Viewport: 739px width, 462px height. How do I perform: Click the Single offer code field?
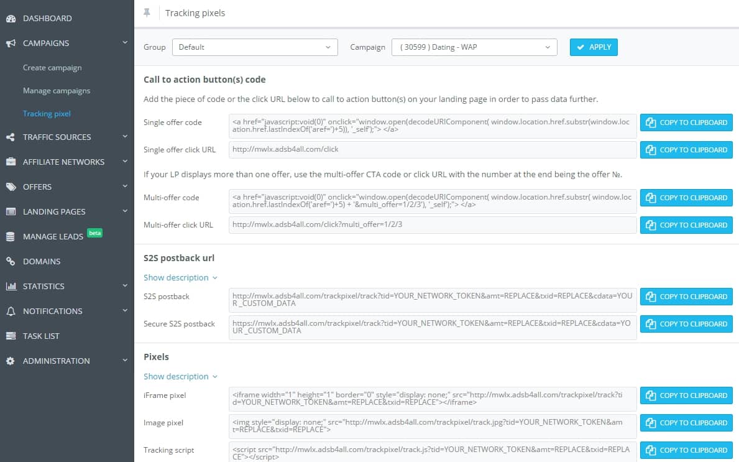433,126
